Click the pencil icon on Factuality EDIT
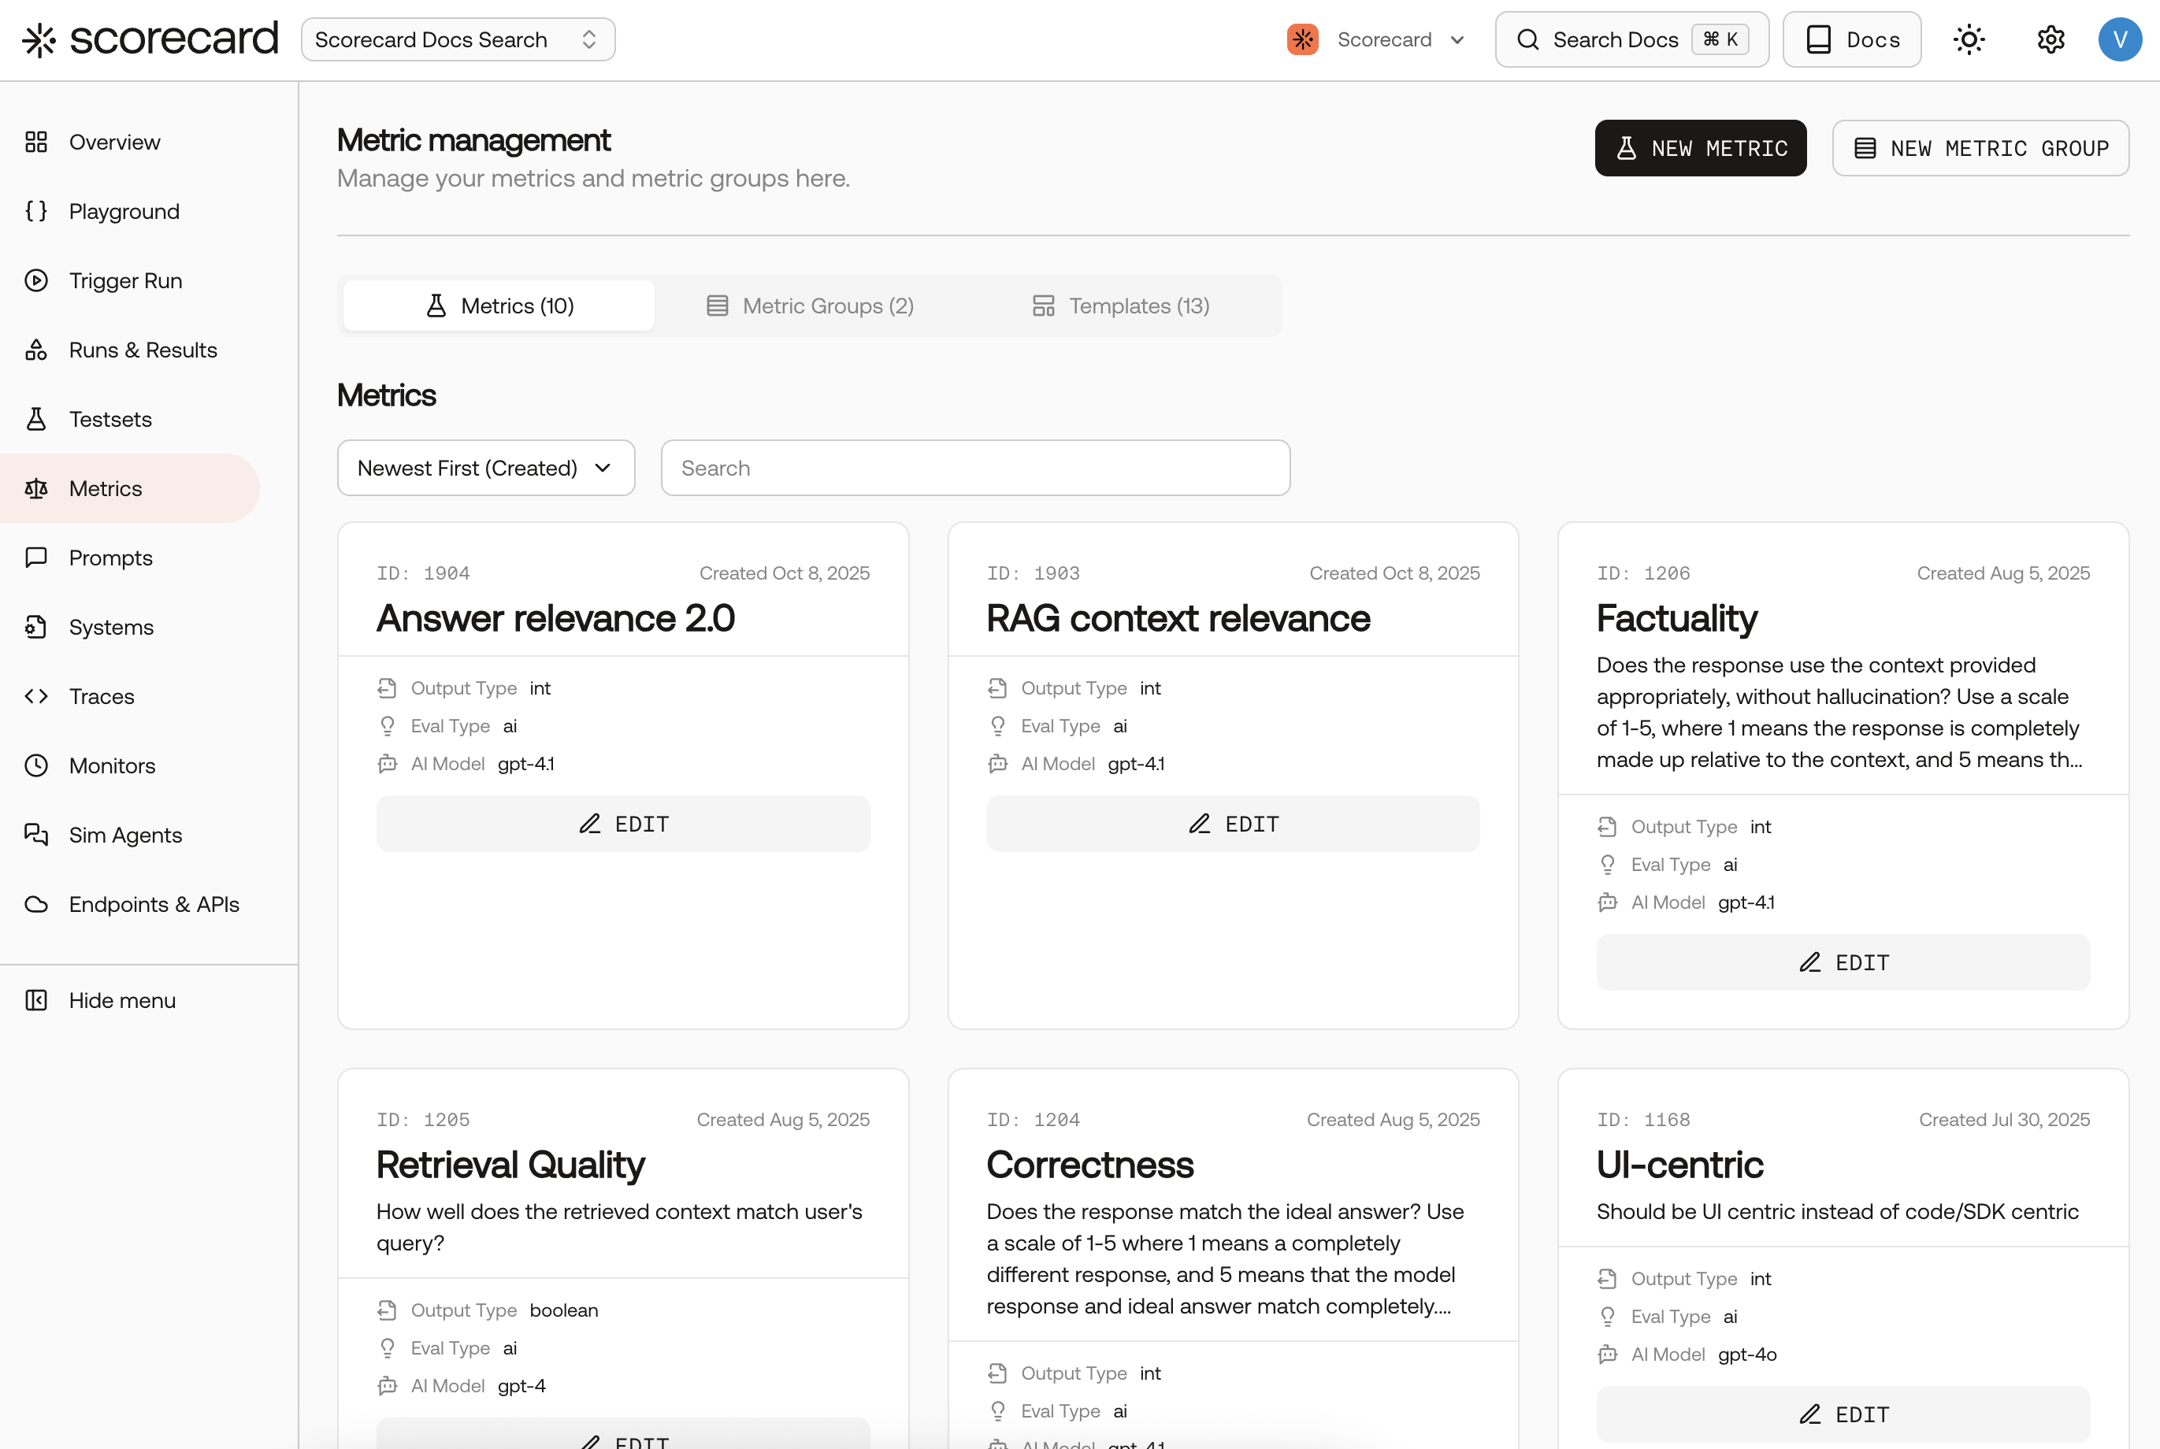 [x=1809, y=962]
